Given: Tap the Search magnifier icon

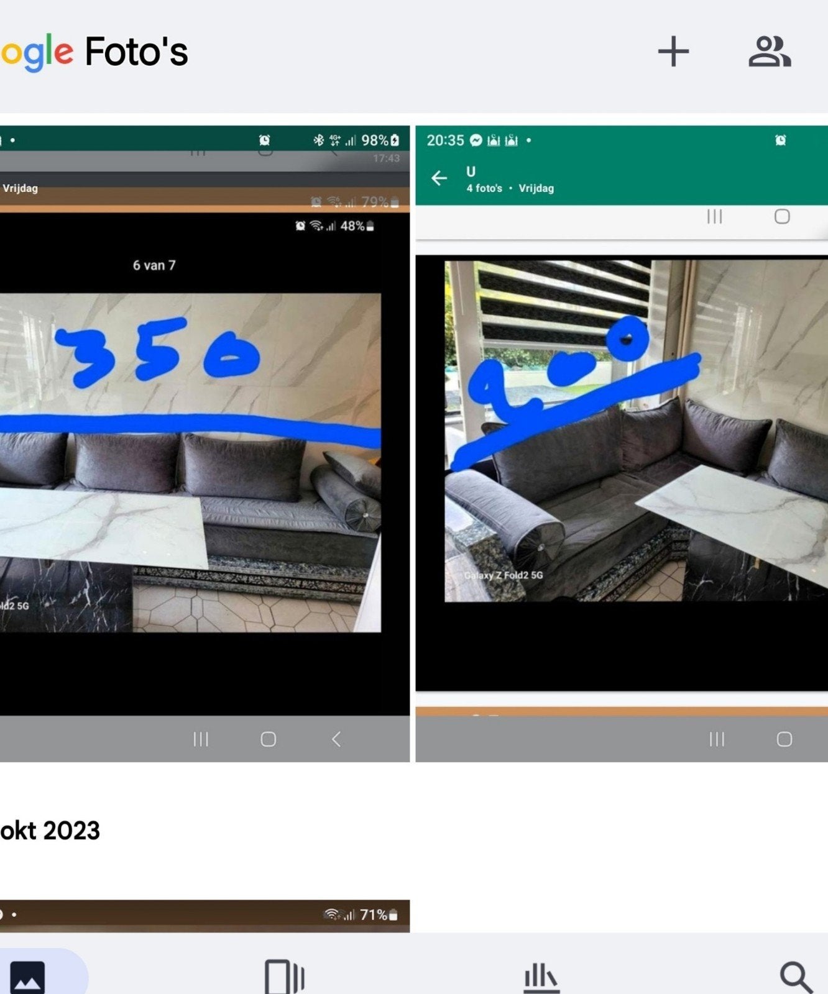Looking at the screenshot, I should (x=796, y=978).
